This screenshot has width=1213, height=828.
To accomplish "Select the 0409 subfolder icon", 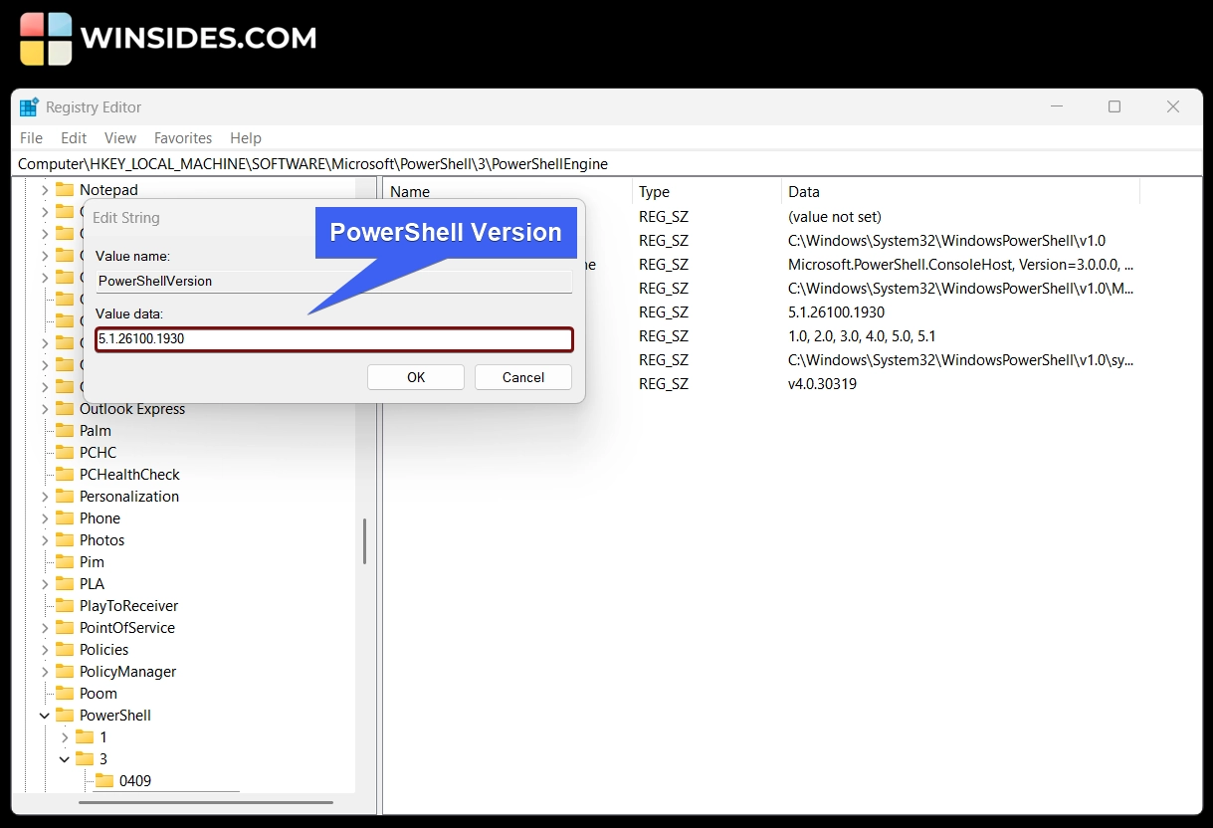I will [x=104, y=781].
